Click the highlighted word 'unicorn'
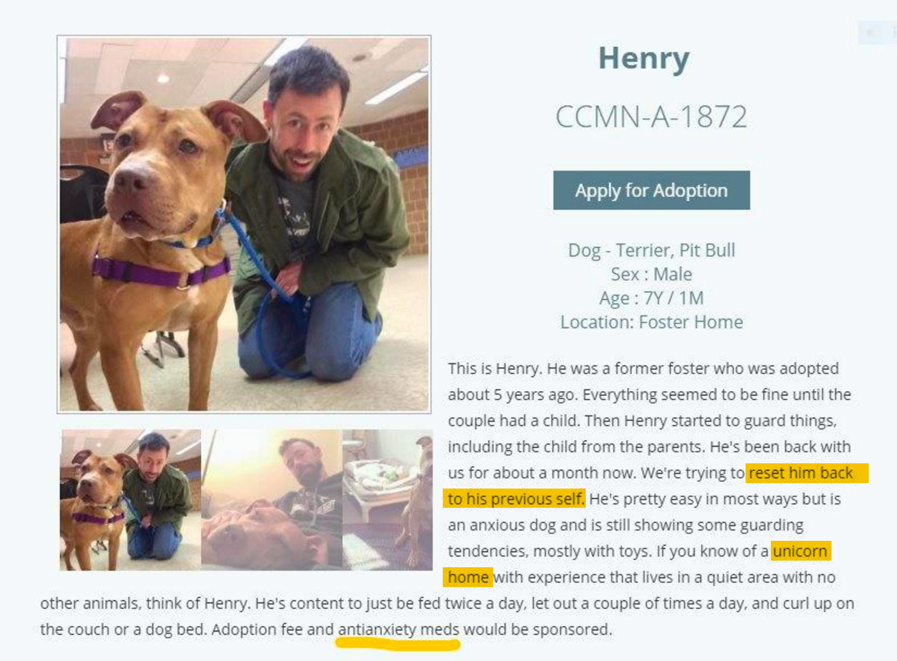 tap(800, 551)
